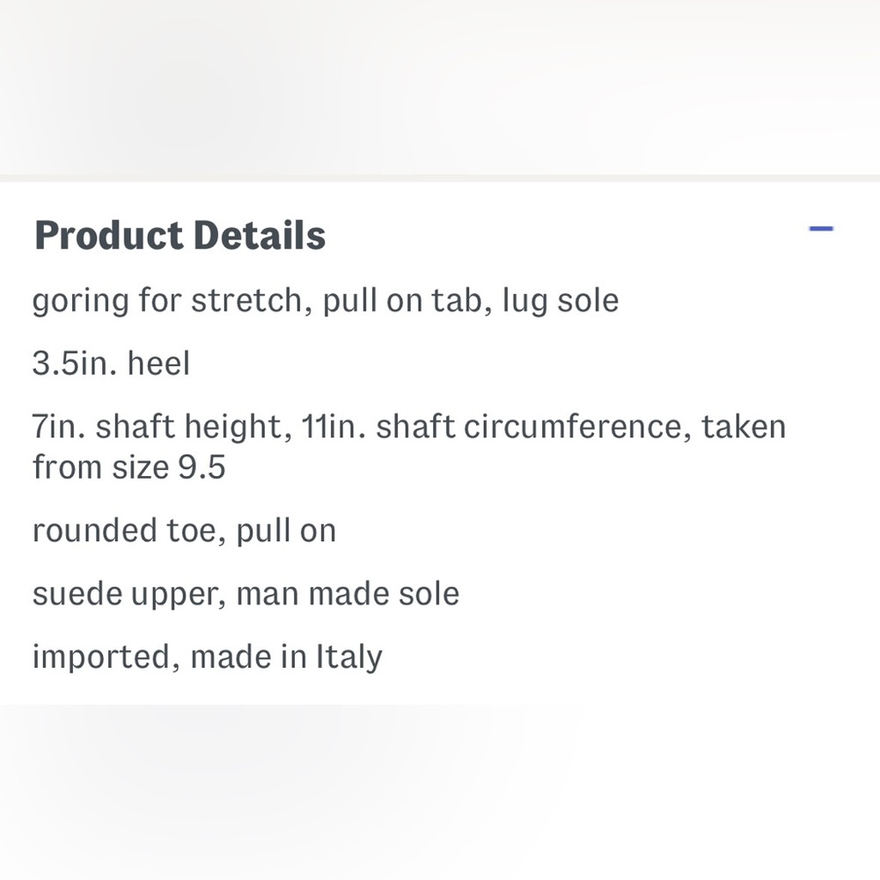
Task: Select the 'made in Italy' text
Action: tap(286, 656)
